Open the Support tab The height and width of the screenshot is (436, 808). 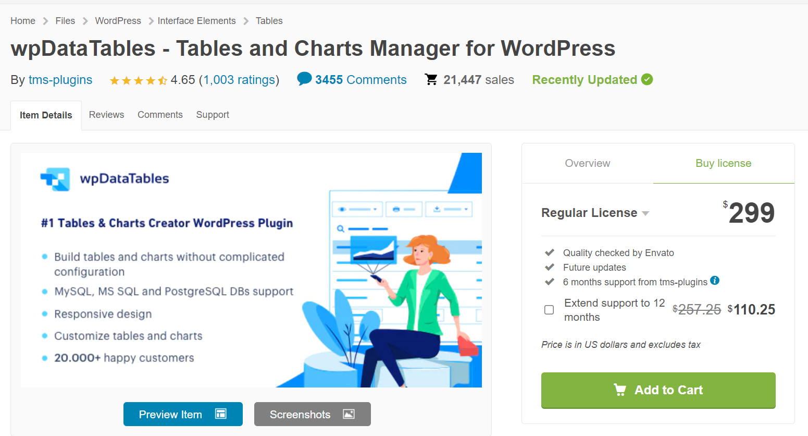213,115
